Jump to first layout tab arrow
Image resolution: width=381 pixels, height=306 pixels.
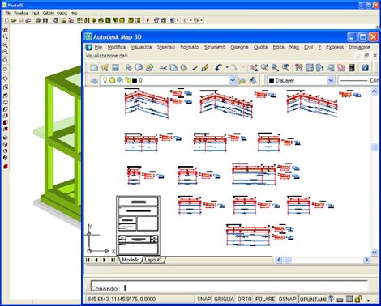(88, 260)
